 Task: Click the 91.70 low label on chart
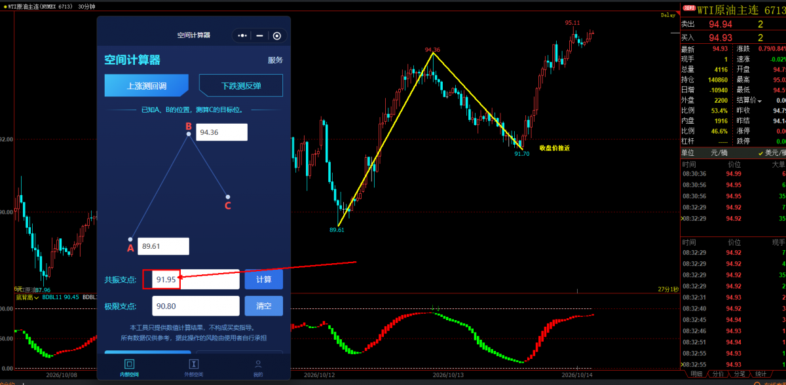521,154
